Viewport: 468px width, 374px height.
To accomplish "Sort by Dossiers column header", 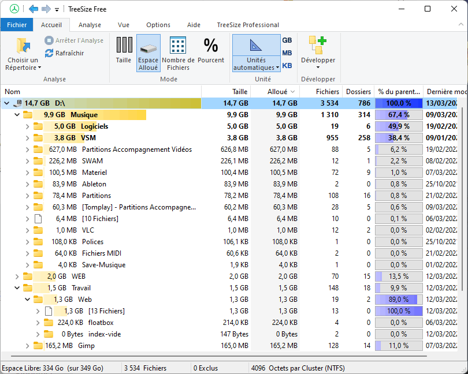I will pos(358,92).
